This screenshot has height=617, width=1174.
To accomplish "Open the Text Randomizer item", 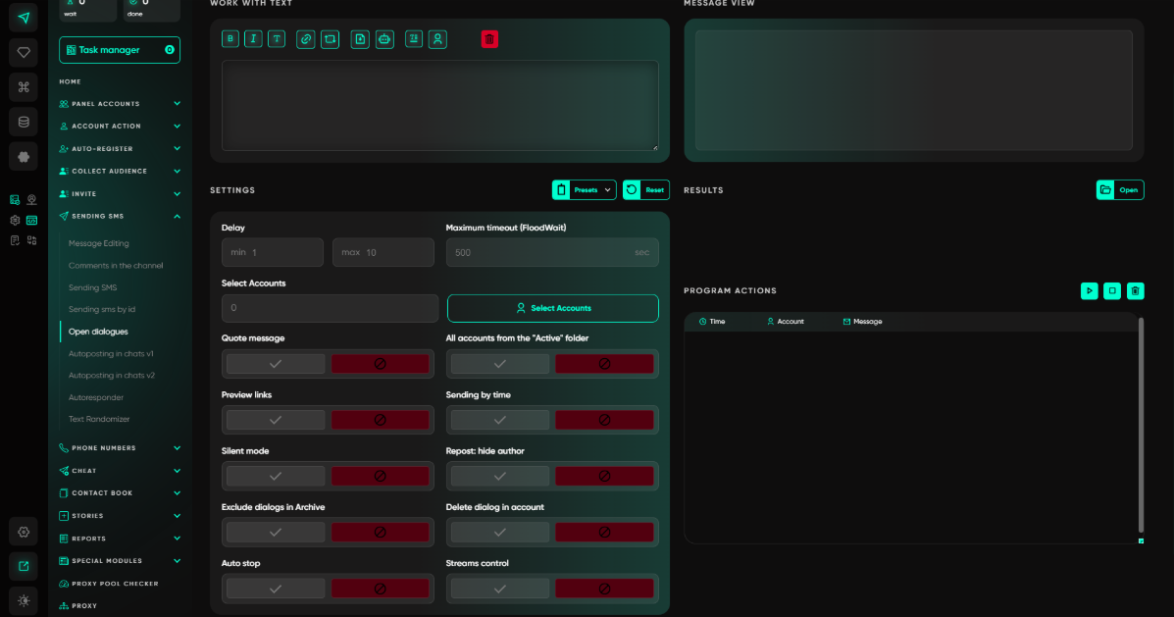I will [x=99, y=419].
